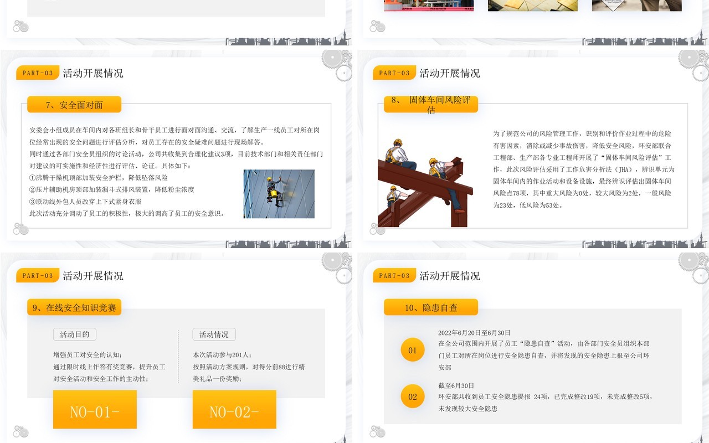Select the orange NO-01- box
This screenshot has width=709, height=443.
pos(95,409)
